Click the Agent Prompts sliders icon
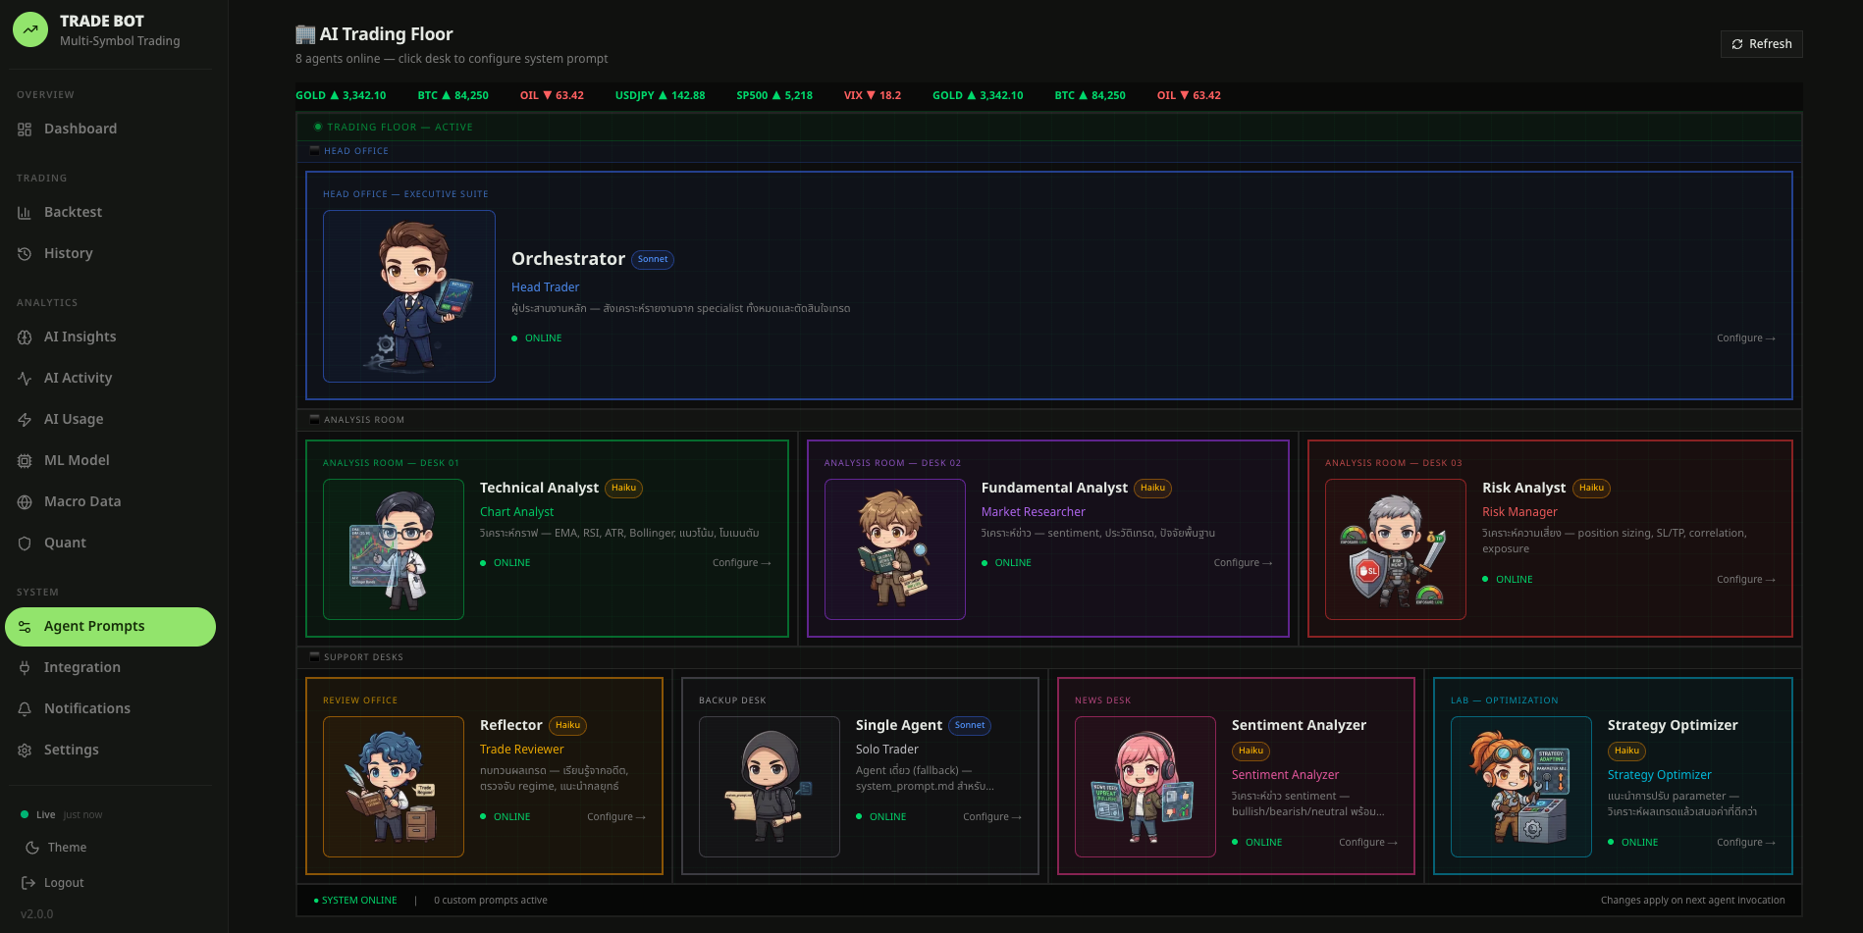 [x=25, y=627]
